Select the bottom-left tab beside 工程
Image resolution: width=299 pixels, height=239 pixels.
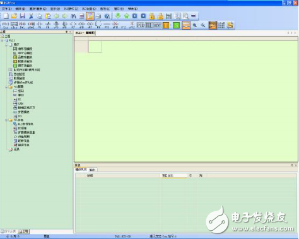9,231
